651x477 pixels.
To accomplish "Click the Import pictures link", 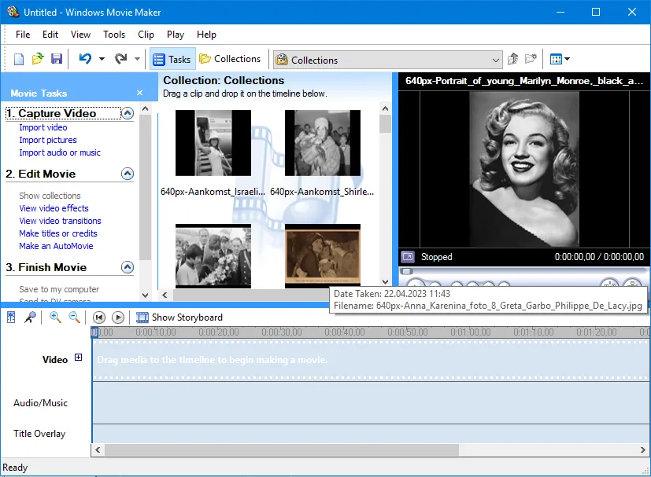I will (x=48, y=140).
